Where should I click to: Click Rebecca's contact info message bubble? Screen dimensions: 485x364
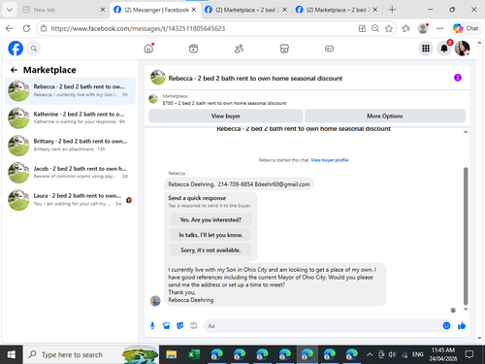coord(239,184)
